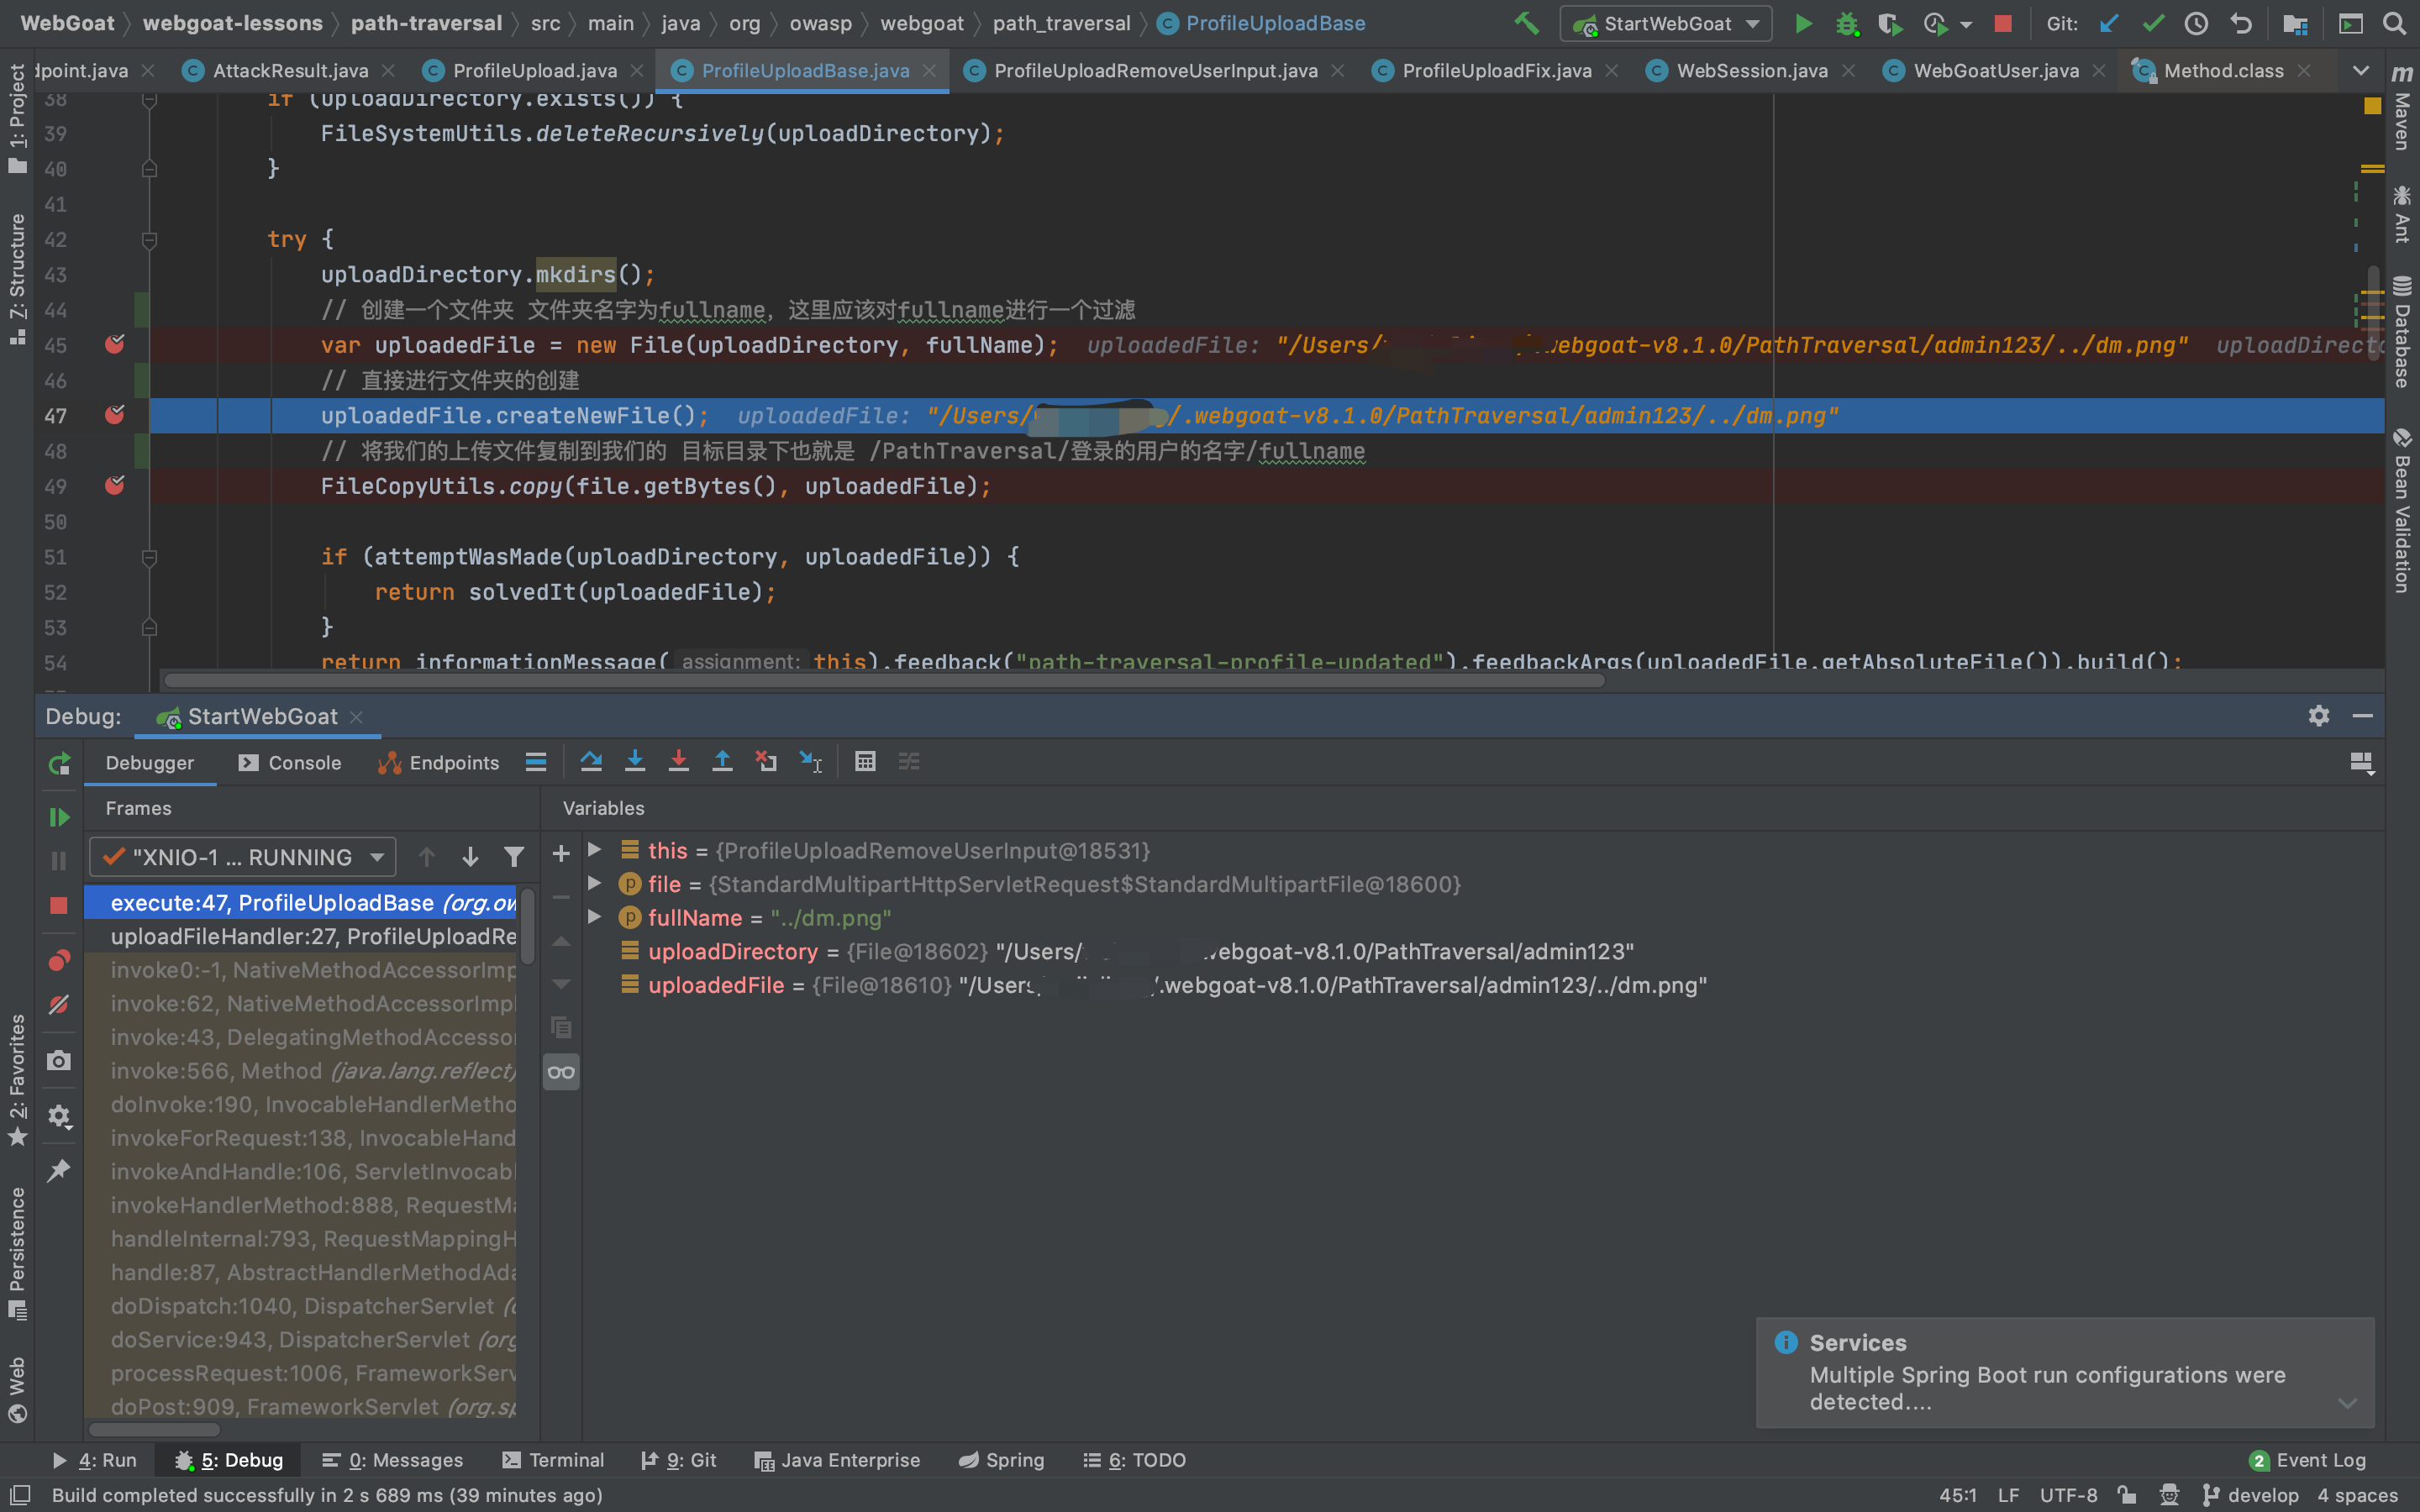Switch to the ProfileUploadFix.java tab
The width and height of the screenshot is (2420, 1512).
[1496, 70]
